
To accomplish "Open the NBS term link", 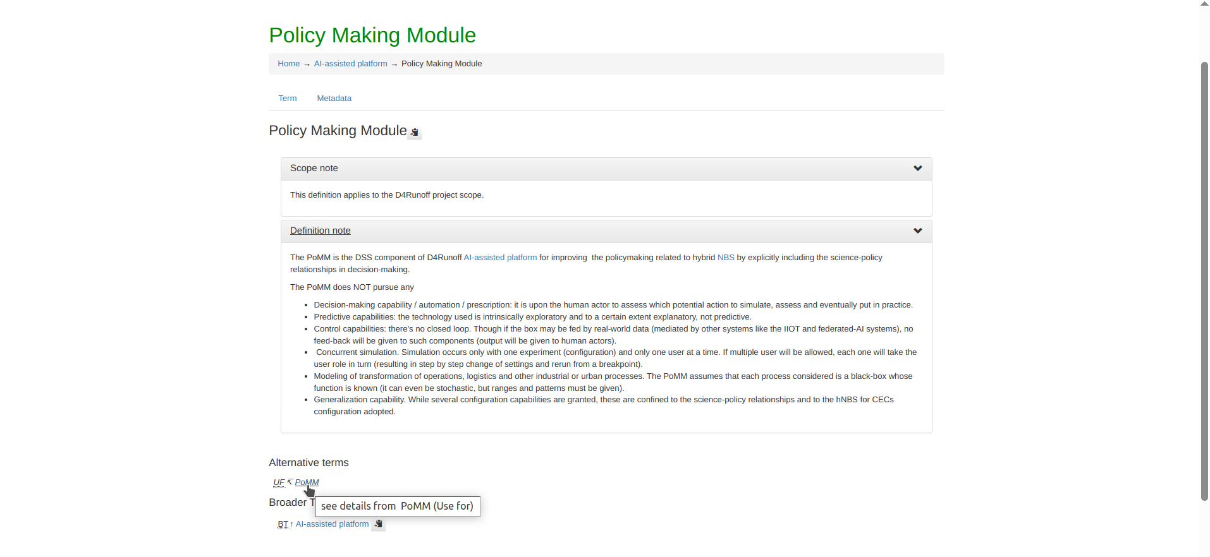I will [x=726, y=258].
